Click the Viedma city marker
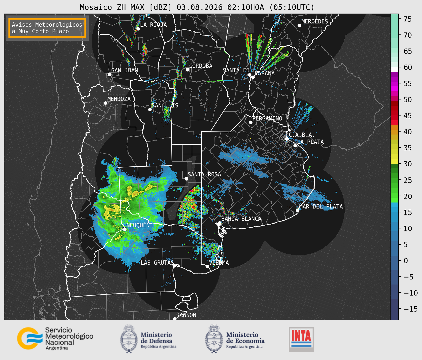The height and width of the screenshot is (360, 422). click(x=207, y=266)
